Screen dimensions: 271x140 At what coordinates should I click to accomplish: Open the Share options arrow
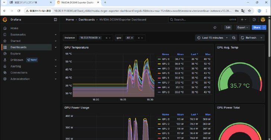pos(264,28)
